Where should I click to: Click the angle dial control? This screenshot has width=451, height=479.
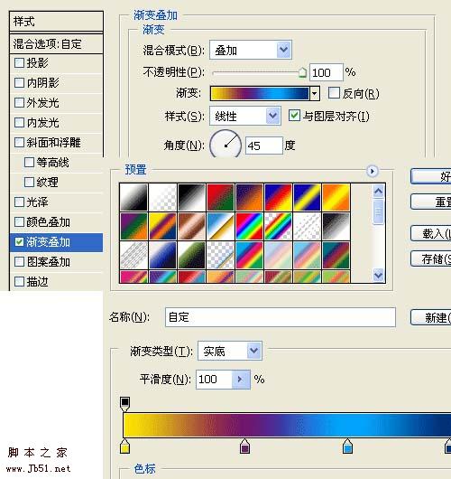click(x=225, y=145)
